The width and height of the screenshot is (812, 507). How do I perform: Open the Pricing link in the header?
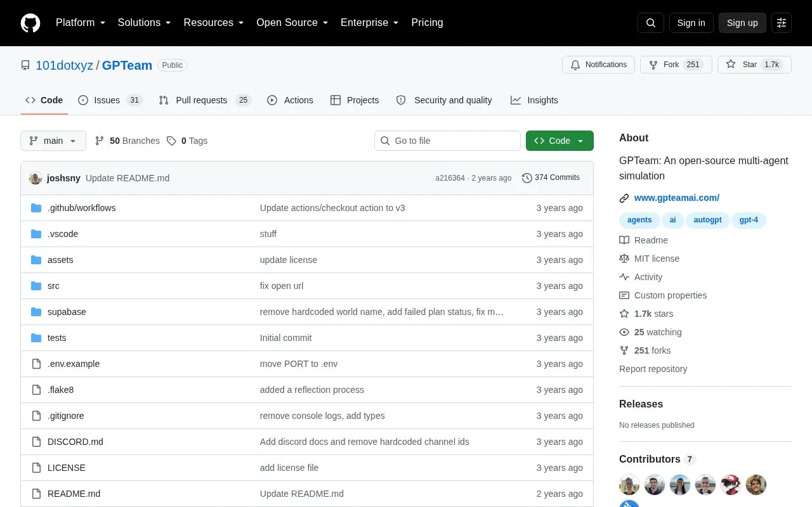tap(427, 23)
